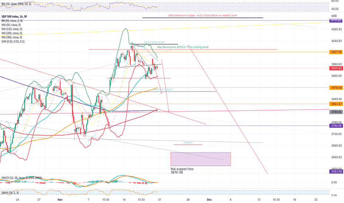Screen dimensions: 344x203
Task: Click the red 3945.85 current price label
Action: pos(336,68)
